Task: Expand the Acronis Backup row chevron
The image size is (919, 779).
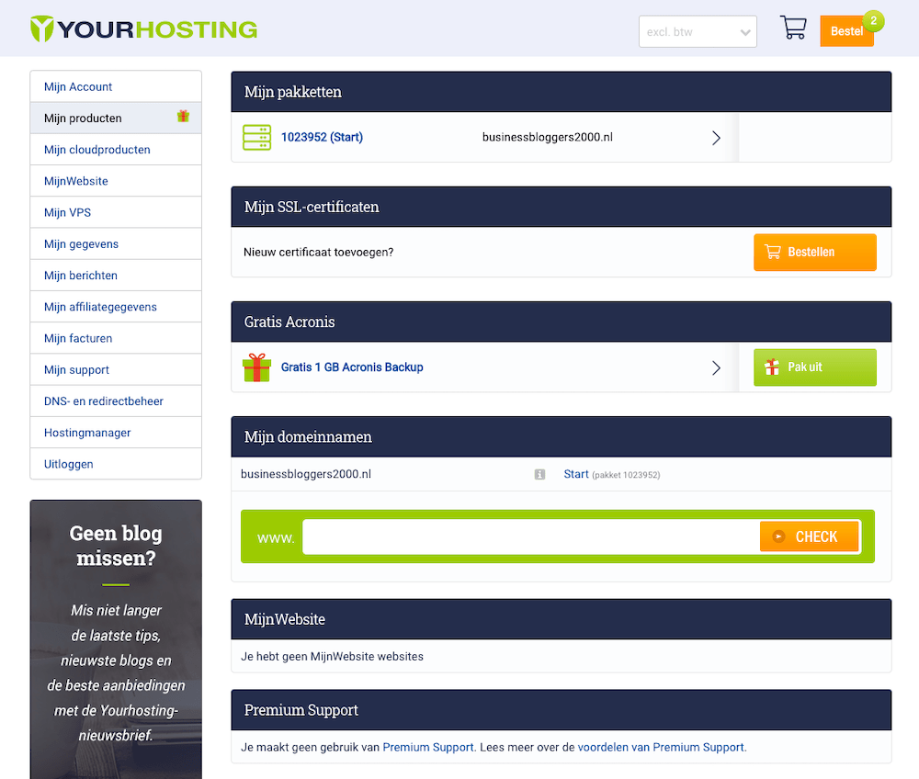Action: pyautogui.click(x=717, y=367)
